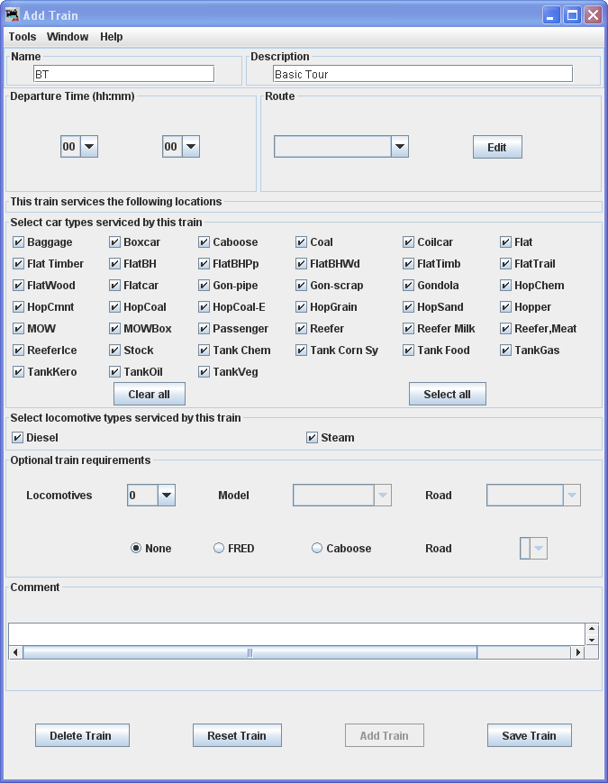Open the Help menu
This screenshot has width=608, height=783.
click(112, 37)
